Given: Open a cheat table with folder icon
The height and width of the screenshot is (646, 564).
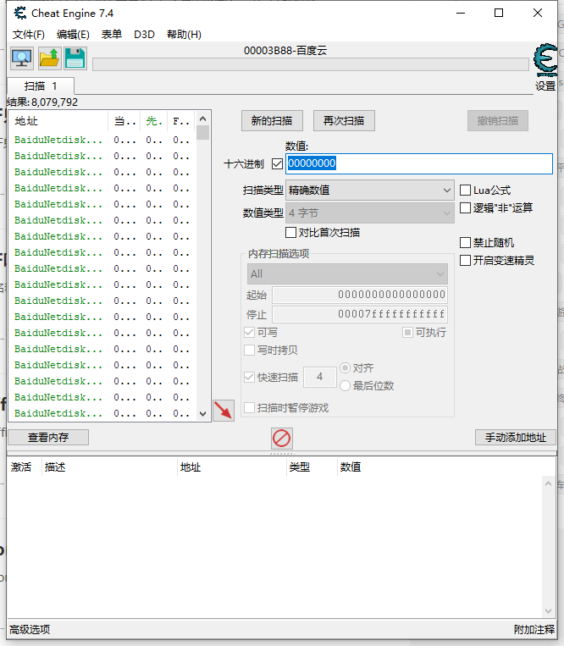Looking at the screenshot, I should (49, 58).
